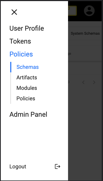103x181 pixels.
Task: Close the navigation drawer with the X icon
Action: coord(14,12)
